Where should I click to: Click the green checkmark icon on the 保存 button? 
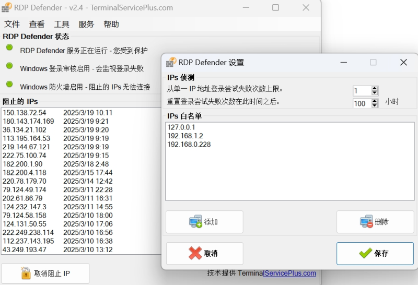coord(365,253)
